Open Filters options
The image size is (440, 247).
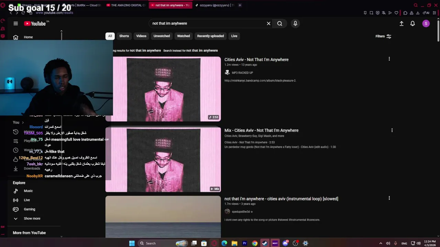[383, 36]
